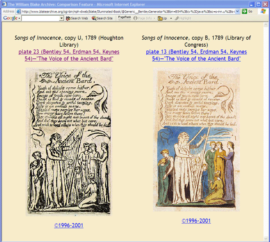Click the Internet Explorer title bar icon
Image resolution: width=270 pixels, height=242 pixels.
click(x=4, y=4)
